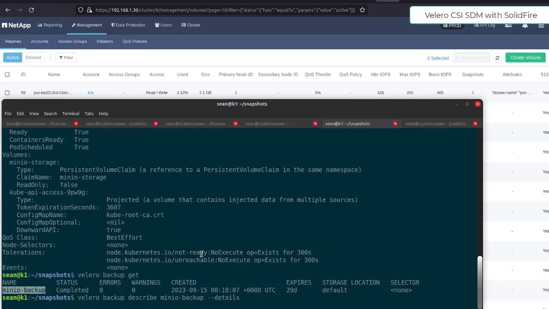Switch to the 'sean@scaleoutsean: ~' terminal tab
549x309 pixels.
[281, 124]
